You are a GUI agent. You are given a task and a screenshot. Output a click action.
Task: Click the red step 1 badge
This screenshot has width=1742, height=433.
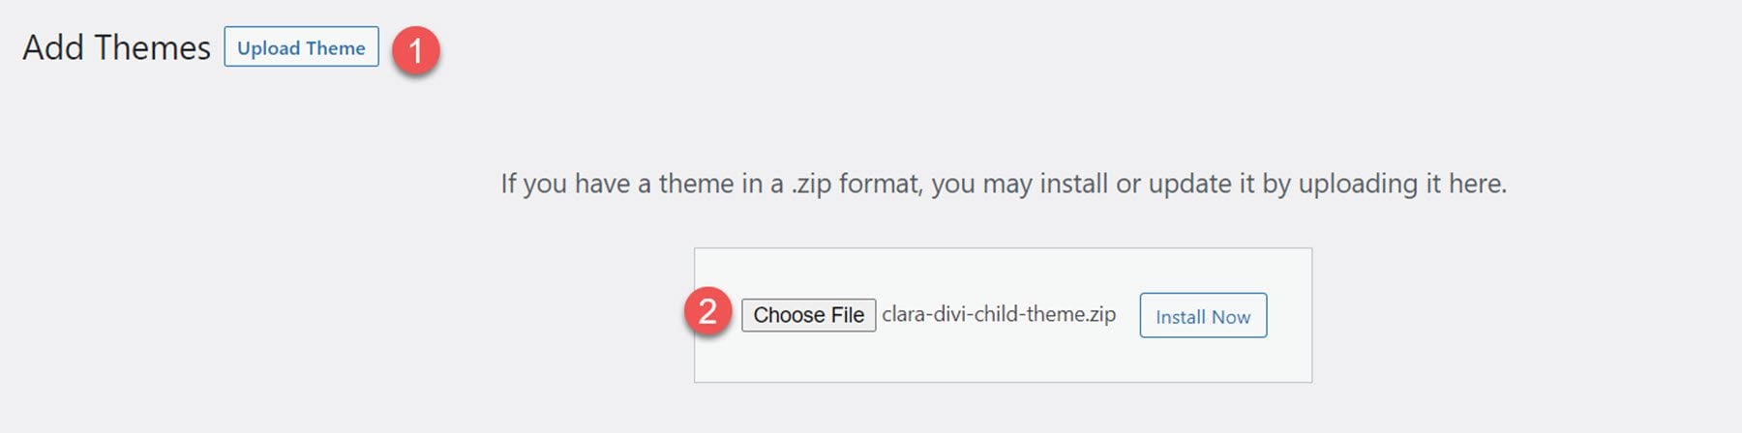416,50
